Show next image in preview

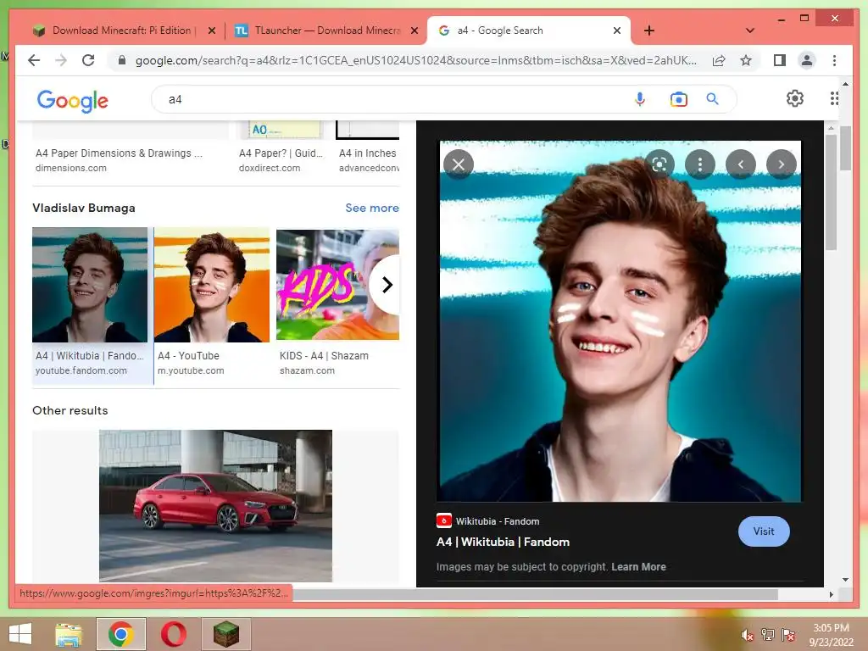(781, 164)
